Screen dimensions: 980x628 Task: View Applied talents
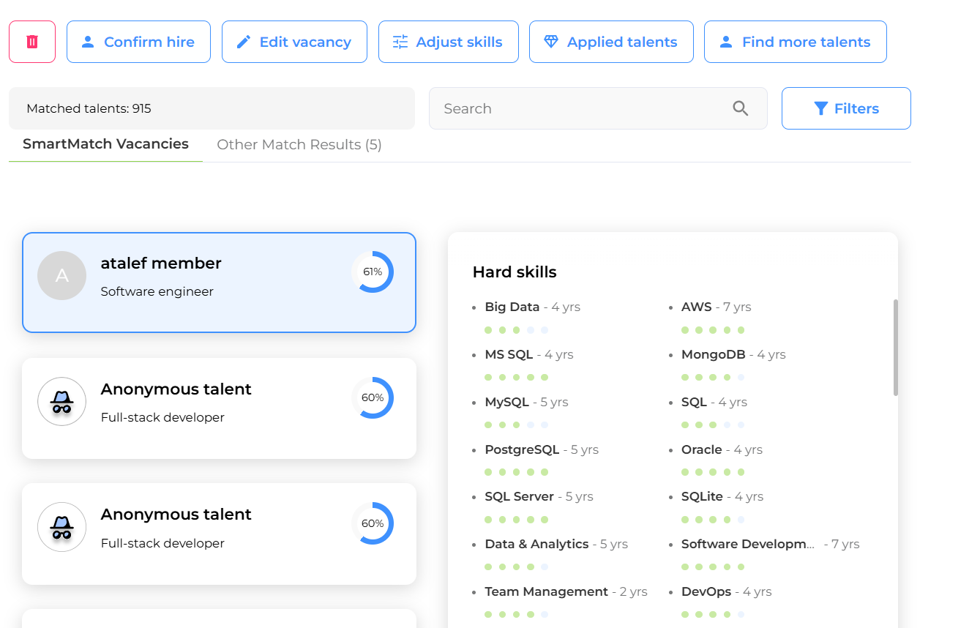[611, 42]
